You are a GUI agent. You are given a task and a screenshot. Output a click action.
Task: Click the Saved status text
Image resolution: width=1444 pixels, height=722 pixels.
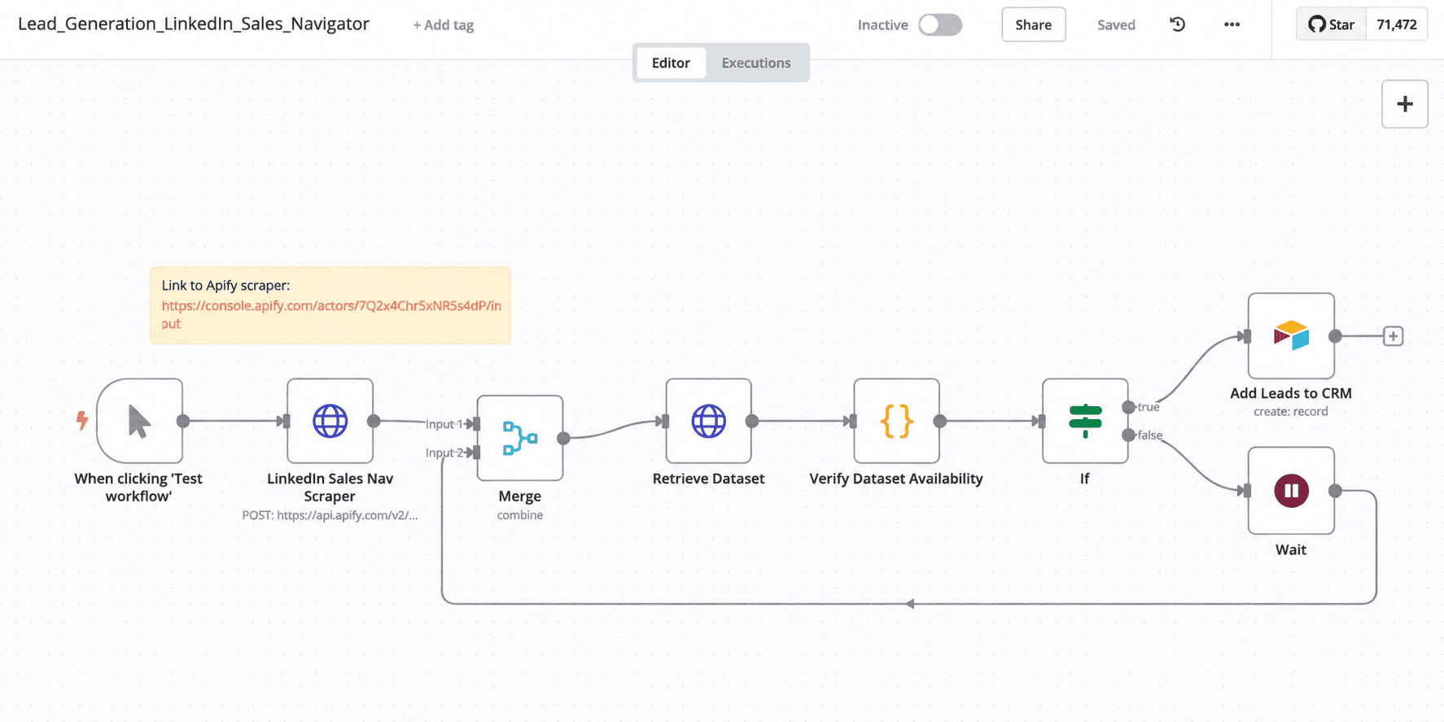[x=1115, y=24]
